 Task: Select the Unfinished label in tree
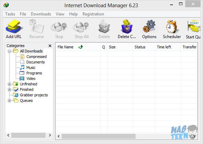(28, 84)
